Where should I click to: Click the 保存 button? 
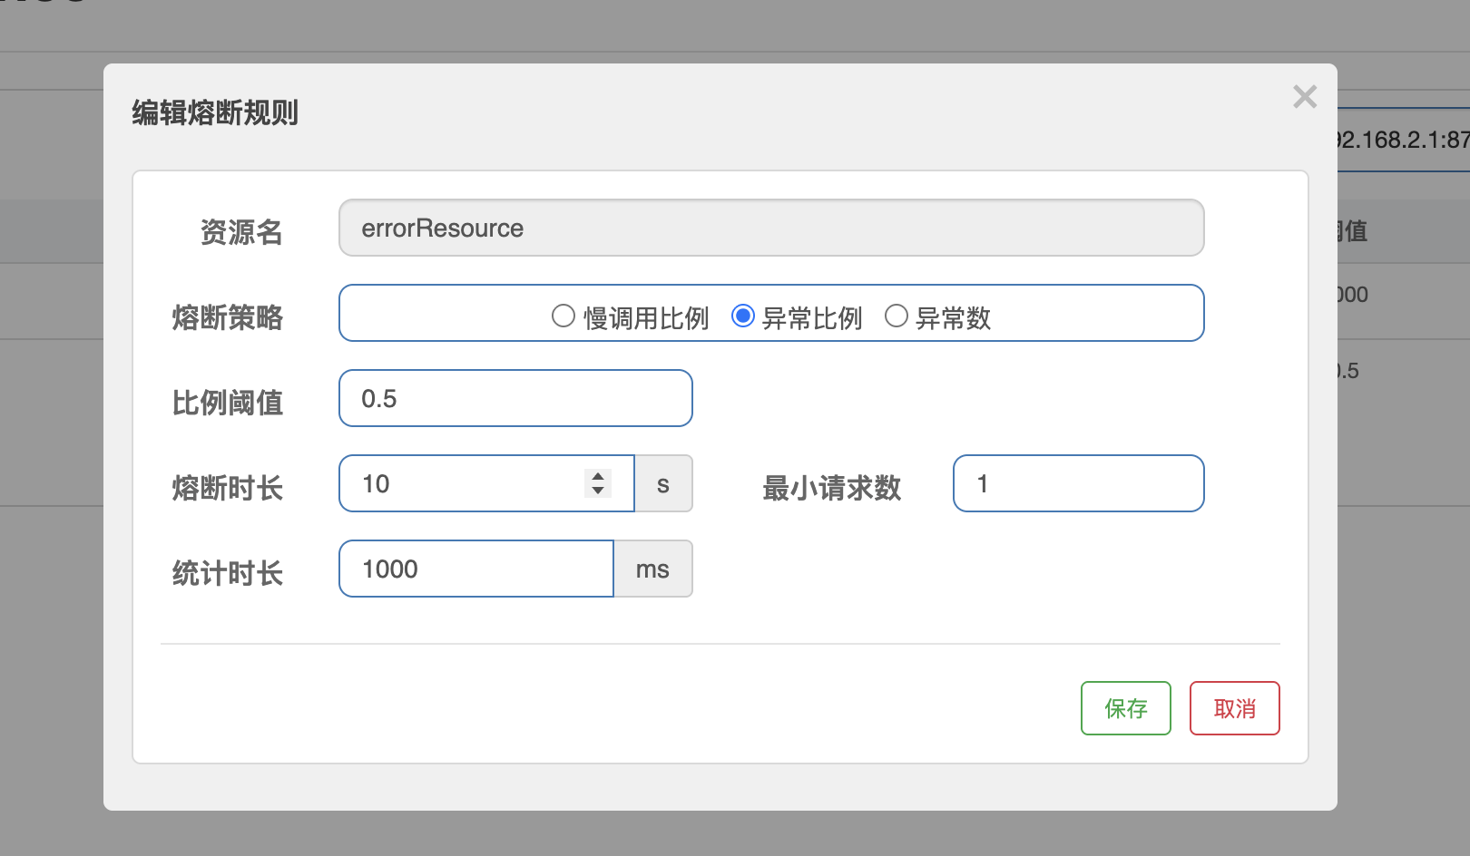[1125, 708]
